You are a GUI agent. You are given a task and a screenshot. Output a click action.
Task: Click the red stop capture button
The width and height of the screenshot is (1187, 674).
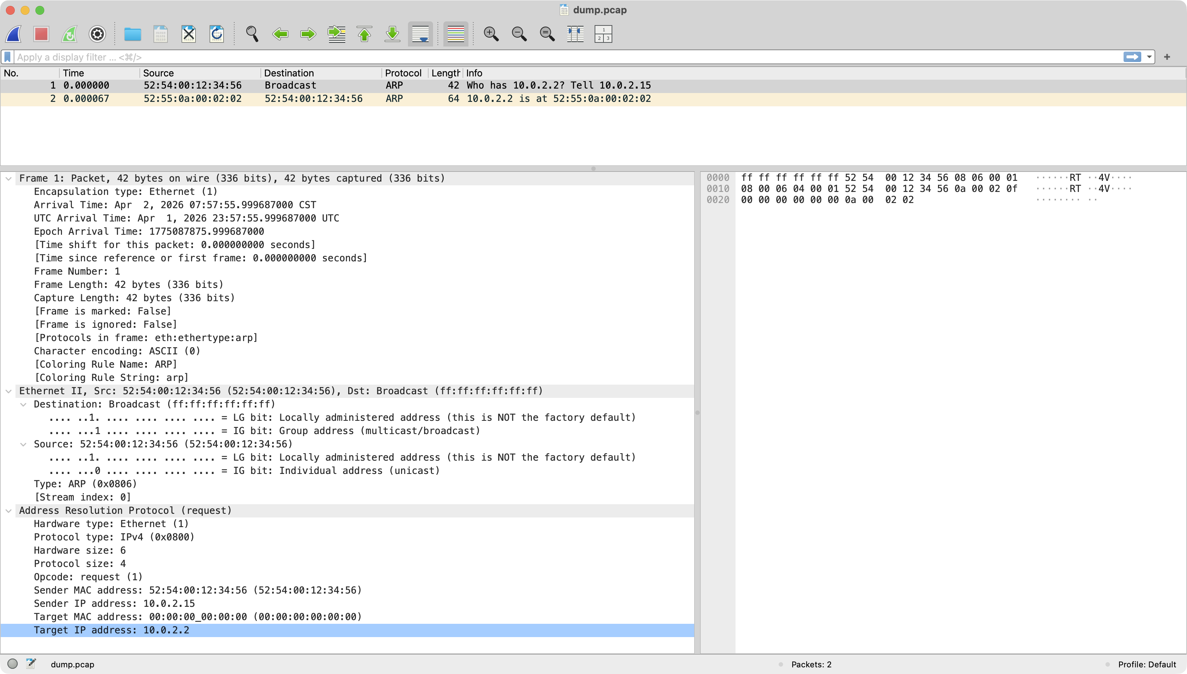[x=41, y=34]
